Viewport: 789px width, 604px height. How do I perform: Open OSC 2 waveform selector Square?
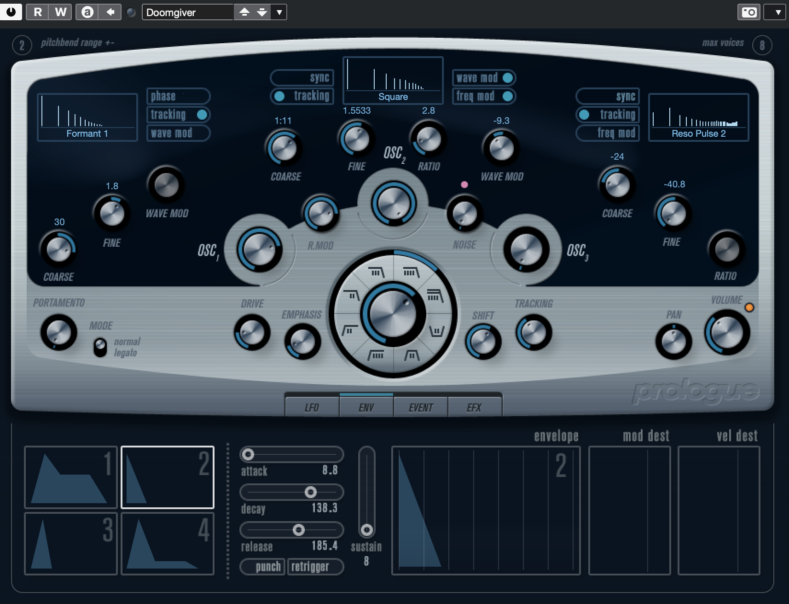coord(393,81)
